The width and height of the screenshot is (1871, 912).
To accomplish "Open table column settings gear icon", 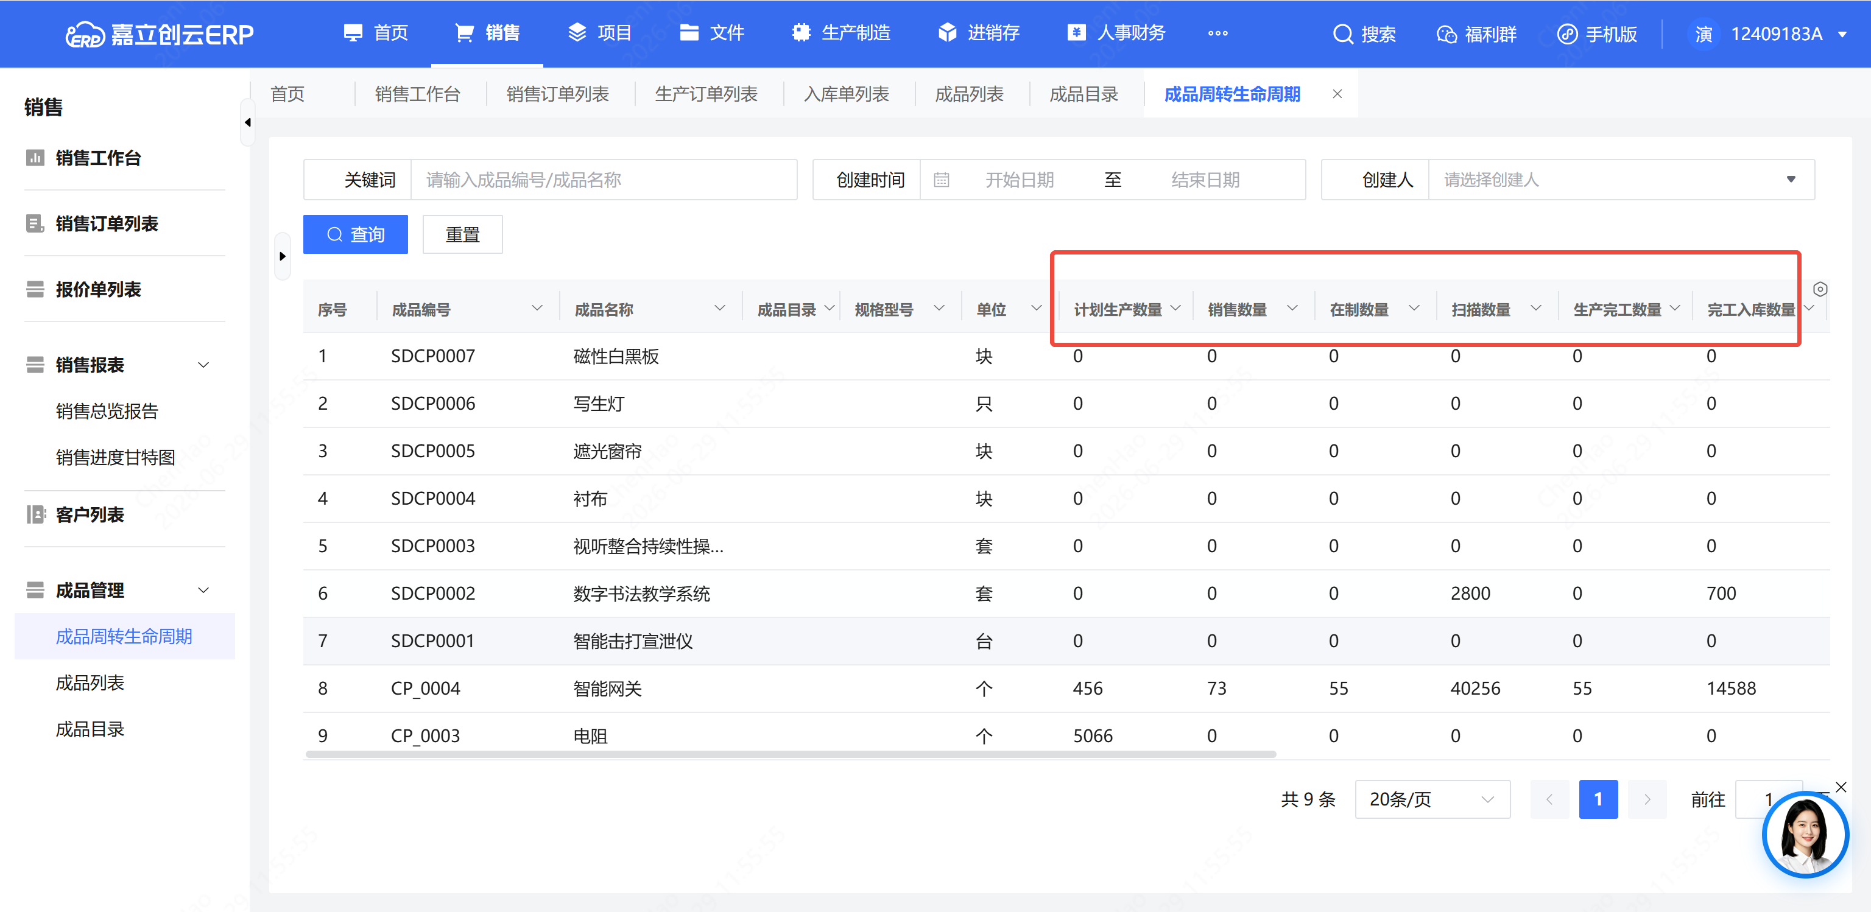I will point(1820,289).
